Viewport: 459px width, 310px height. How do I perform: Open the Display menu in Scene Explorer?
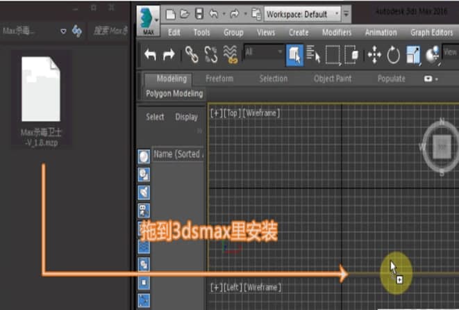pos(187,117)
